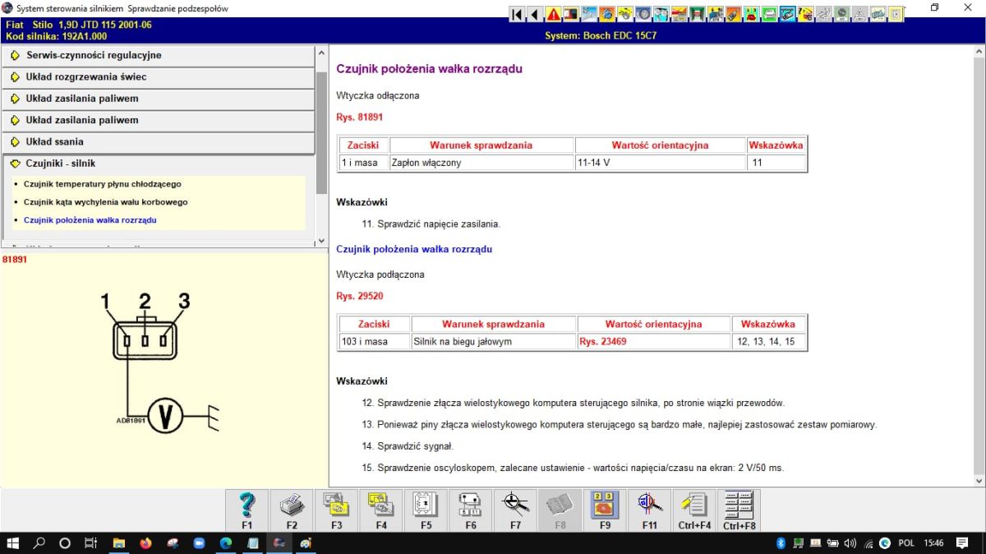Click hint '11. Sprawdzić napięcie zasilania.'
Image resolution: width=986 pixels, height=554 pixels.
[431, 224]
